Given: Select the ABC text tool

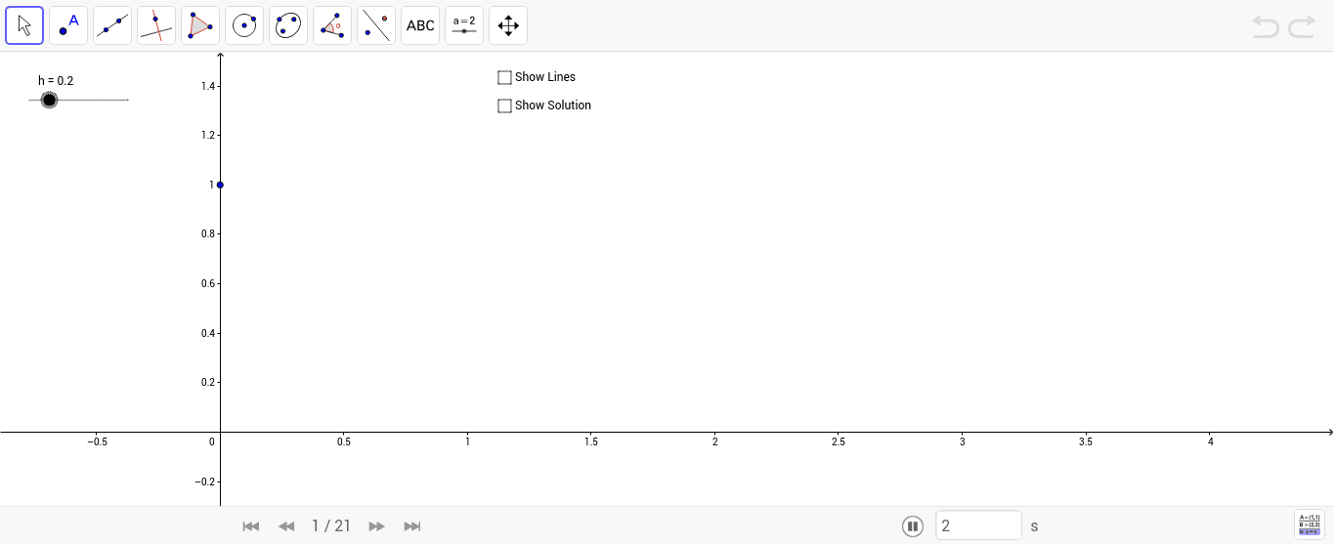Looking at the screenshot, I should [x=420, y=25].
